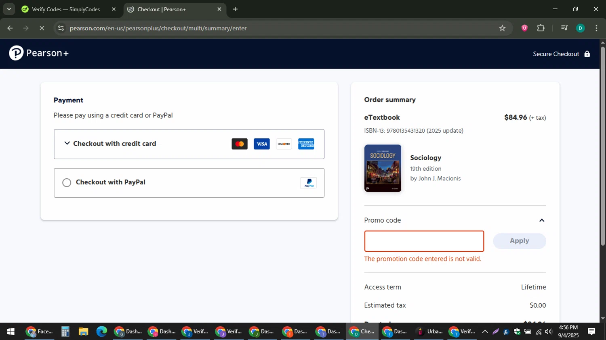Click the Apply promo code button
This screenshot has width=606, height=340.
tap(520, 241)
